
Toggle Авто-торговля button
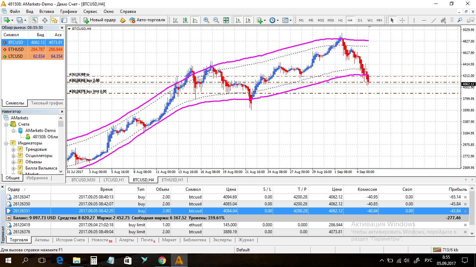pos(147,20)
